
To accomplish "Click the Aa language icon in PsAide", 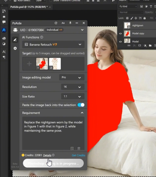I will (63, 23).
